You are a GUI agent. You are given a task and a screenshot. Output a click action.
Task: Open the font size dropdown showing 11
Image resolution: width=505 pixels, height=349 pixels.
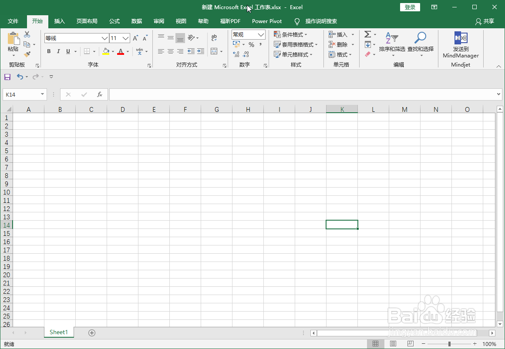coord(126,38)
